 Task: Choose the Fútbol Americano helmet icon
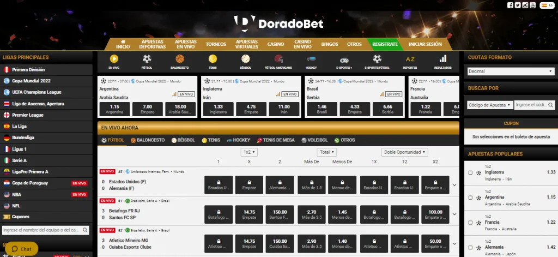(x=278, y=59)
